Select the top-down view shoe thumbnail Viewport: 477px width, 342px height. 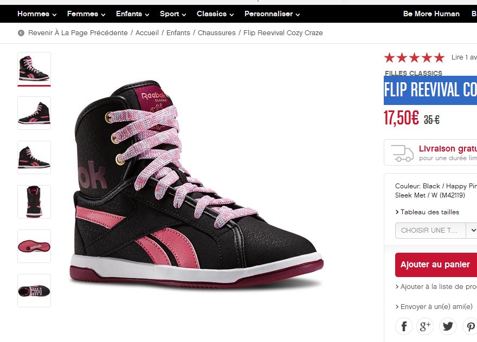coord(34,291)
